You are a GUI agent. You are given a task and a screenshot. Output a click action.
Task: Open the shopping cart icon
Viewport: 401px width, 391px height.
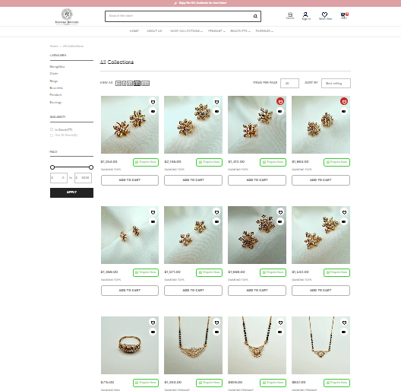pyautogui.click(x=344, y=16)
